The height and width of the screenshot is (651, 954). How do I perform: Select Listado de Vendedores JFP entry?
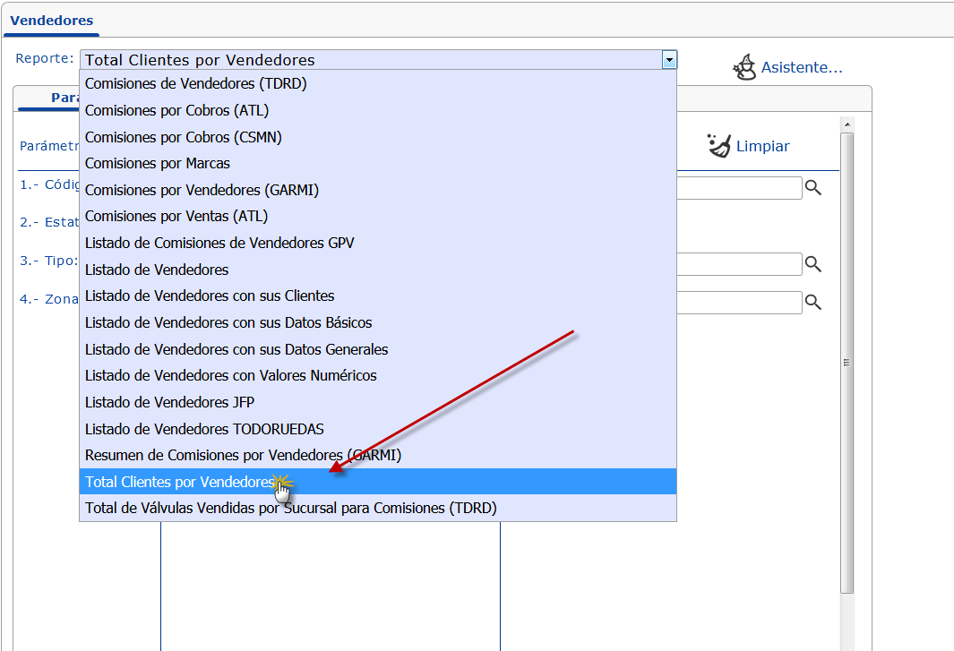tap(169, 402)
